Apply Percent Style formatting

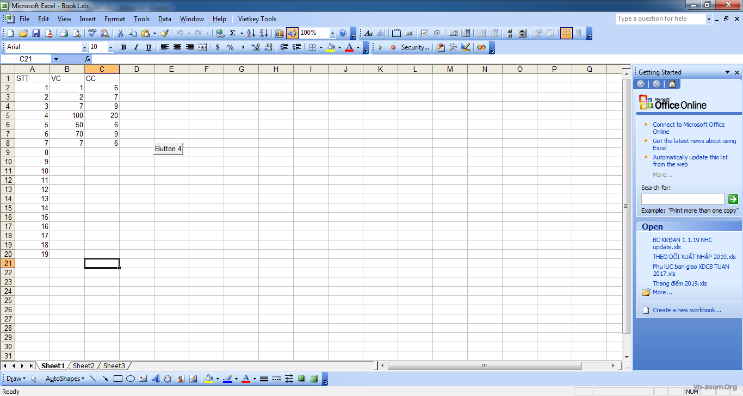230,47
